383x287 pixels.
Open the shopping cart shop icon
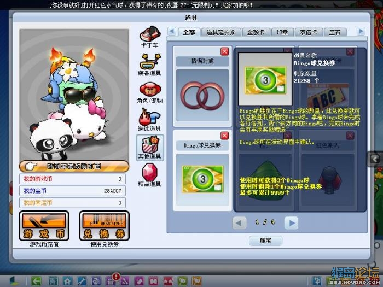point(53,281)
